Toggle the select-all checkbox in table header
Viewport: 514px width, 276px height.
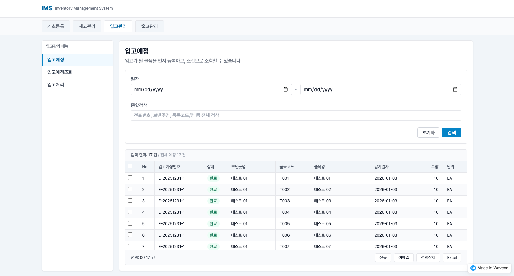(x=130, y=166)
